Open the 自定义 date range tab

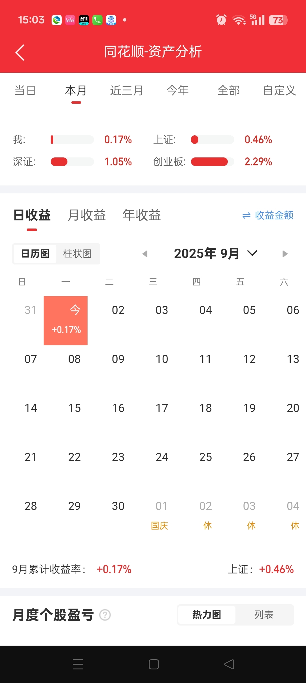point(279,91)
